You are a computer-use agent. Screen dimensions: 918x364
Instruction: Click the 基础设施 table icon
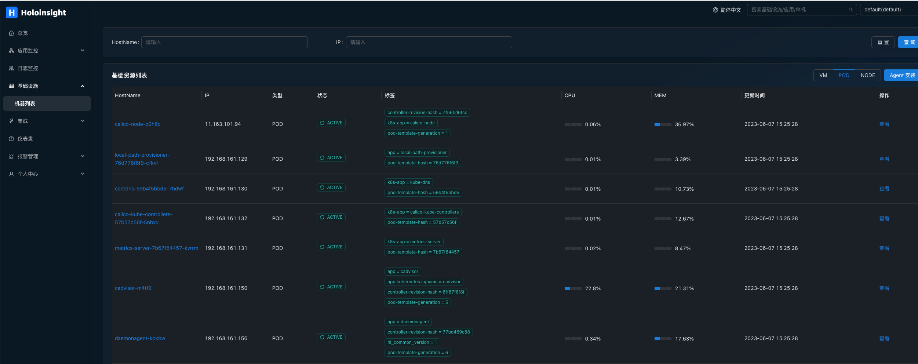point(11,86)
